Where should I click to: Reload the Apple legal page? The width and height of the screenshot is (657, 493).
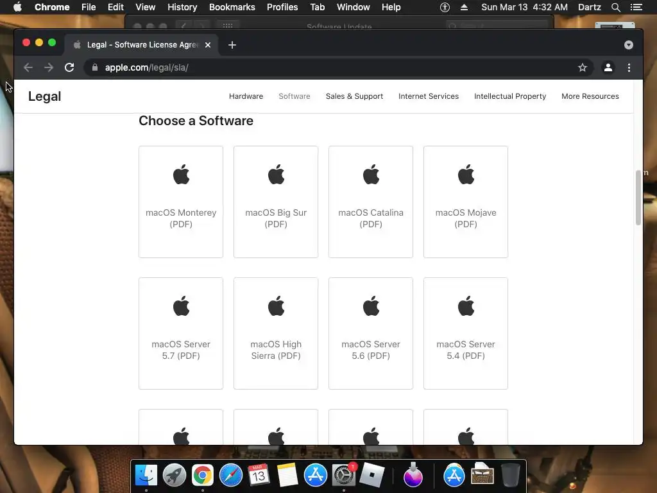coord(69,67)
